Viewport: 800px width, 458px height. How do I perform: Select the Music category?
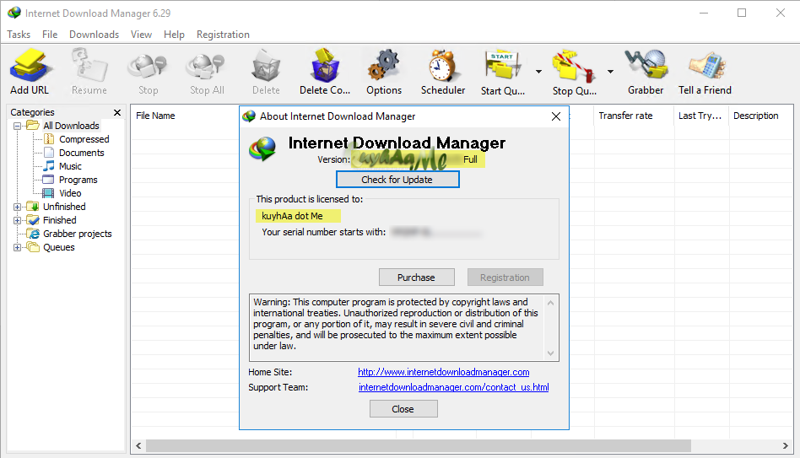[x=70, y=166]
